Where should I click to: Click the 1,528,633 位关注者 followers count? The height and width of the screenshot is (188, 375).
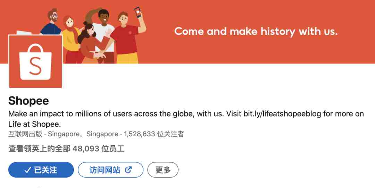pyautogui.click(x=154, y=134)
